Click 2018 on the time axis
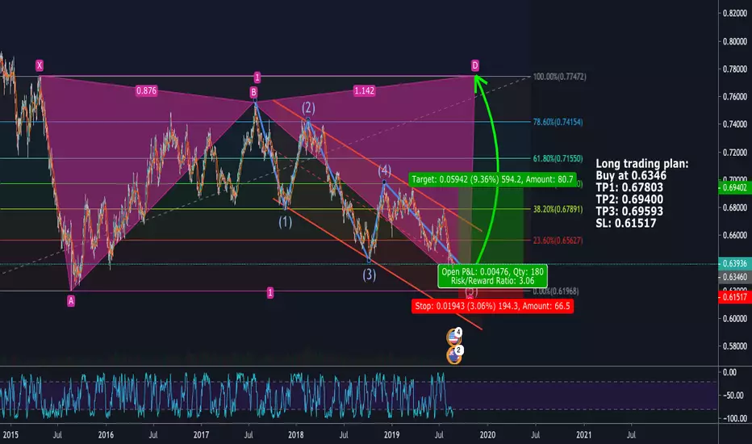Screen dimensions: 752x444 [296, 435]
